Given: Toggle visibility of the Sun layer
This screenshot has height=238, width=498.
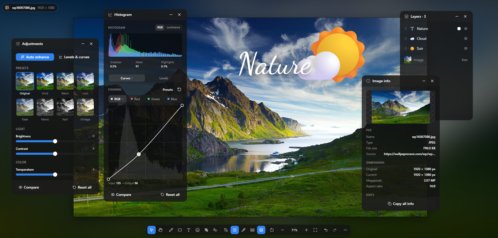Looking at the screenshot, I should tap(466, 48).
